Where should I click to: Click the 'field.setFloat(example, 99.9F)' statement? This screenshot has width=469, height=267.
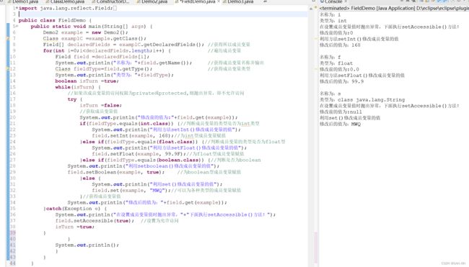[x=139, y=154]
